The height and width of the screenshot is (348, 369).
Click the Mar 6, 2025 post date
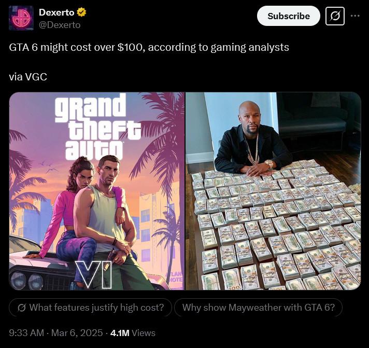77,333
